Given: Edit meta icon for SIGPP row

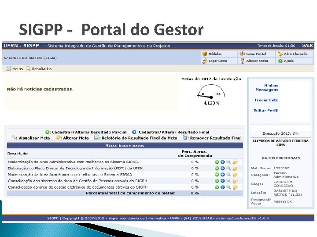Looking at the screenshot, I should coord(235,187).
